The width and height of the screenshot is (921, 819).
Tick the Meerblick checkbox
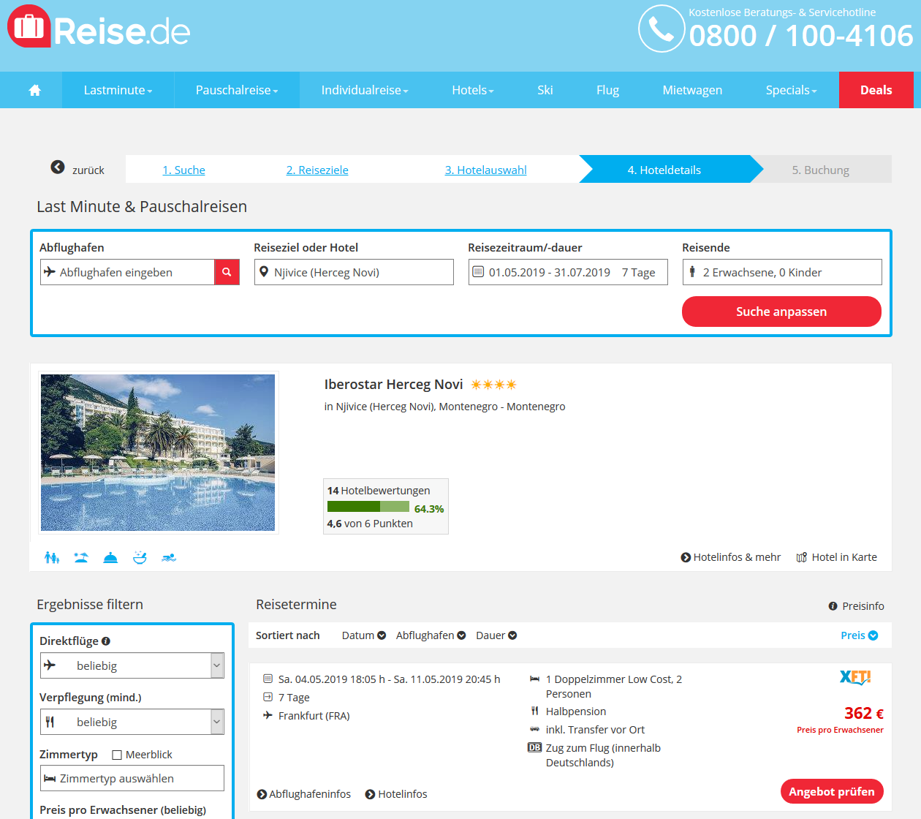[x=117, y=755]
